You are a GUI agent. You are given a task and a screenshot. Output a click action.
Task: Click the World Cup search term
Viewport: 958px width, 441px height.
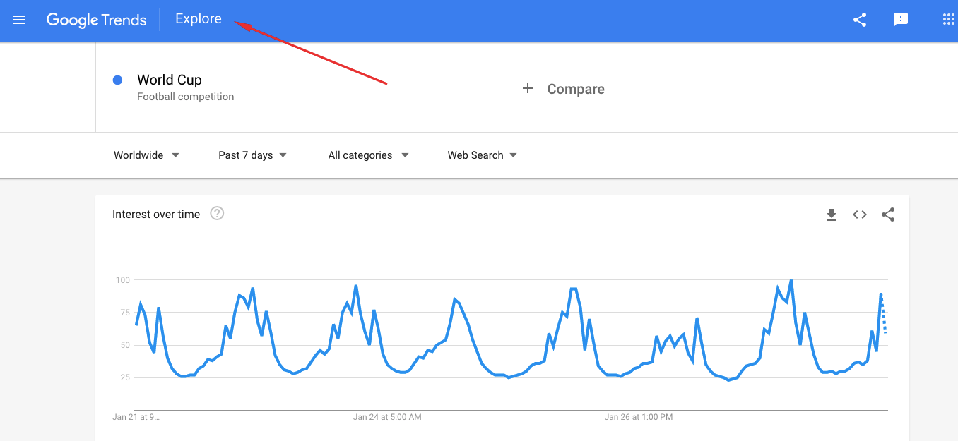click(x=170, y=80)
